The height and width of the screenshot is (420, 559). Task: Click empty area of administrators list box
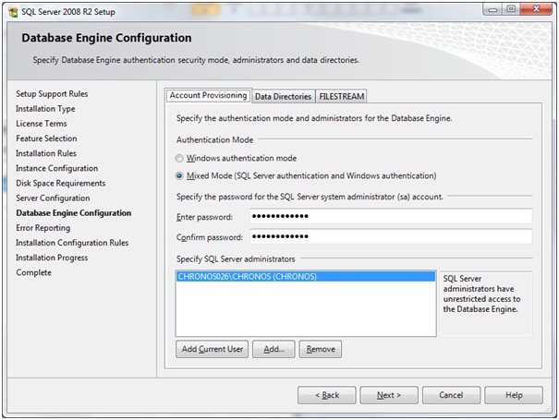point(306,308)
